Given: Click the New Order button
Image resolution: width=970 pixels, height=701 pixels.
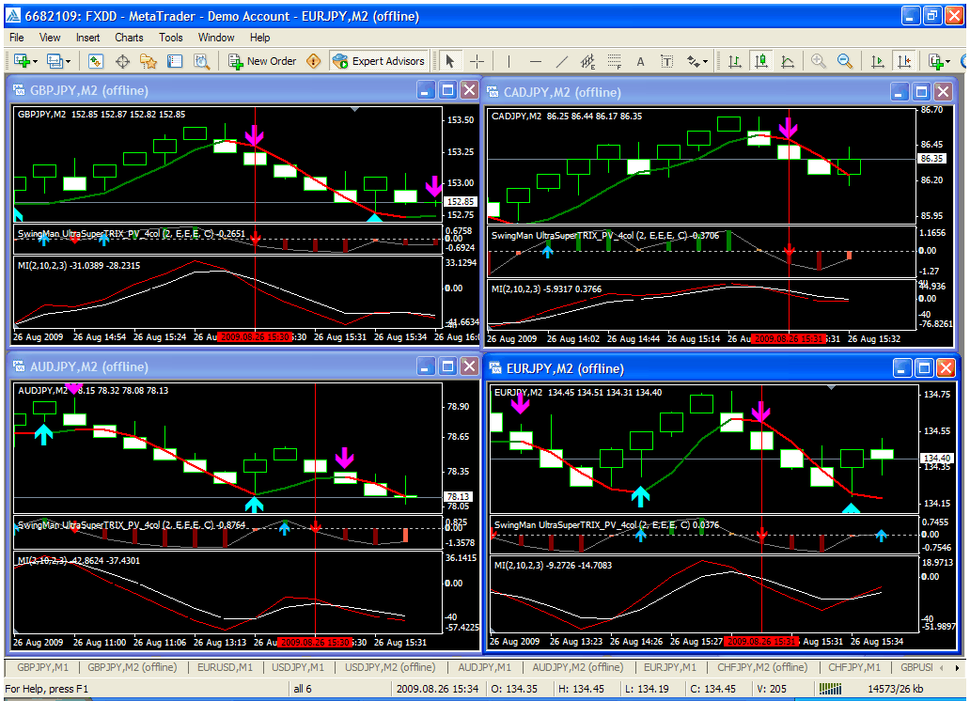Looking at the screenshot, I should coord(262,61).
